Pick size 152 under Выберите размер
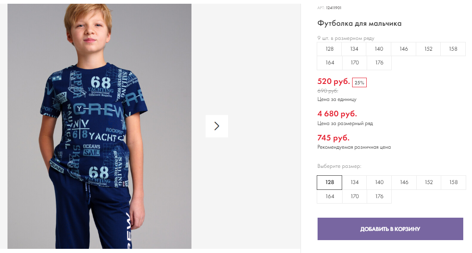The image size is (472, 253). point(429,182)
